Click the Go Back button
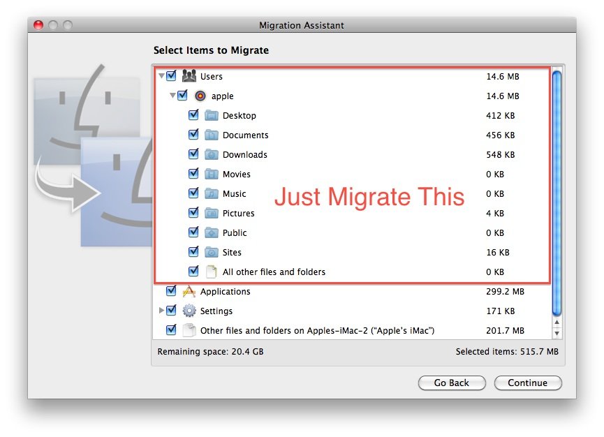The width and height of the screenshot is (604, 437). (452, 383)
